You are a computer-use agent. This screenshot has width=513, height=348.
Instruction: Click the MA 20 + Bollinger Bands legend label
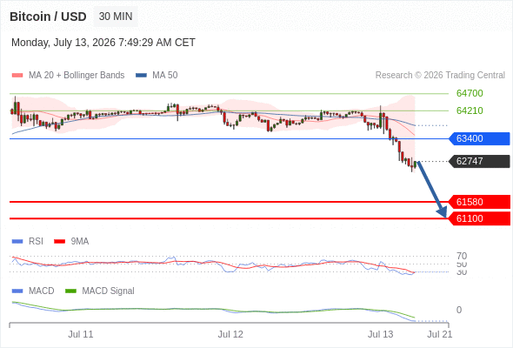(77, 76)
